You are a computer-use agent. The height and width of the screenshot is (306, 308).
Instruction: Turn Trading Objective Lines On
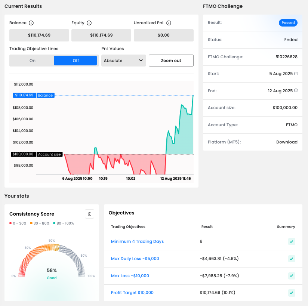click(x=33, y=61)
